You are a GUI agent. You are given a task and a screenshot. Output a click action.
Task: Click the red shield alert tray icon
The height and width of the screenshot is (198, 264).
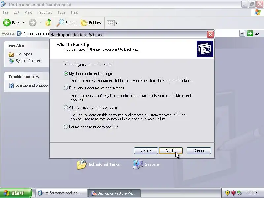pos(233,193)
